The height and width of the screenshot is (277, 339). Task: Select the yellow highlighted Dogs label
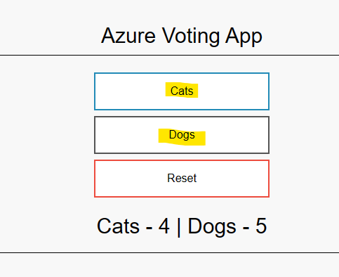click(182, 136)
